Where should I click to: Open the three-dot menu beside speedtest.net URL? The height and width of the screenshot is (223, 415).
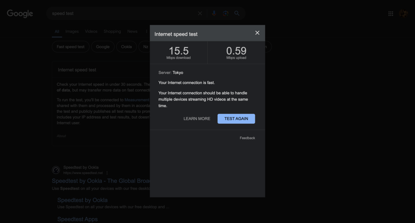click(x=107, y=173)
